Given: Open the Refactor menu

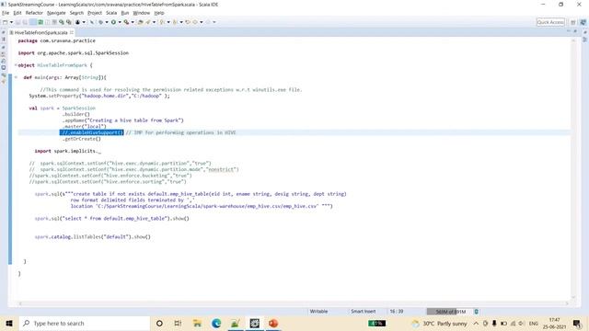Looking at the screenshot, I should 34,13.
